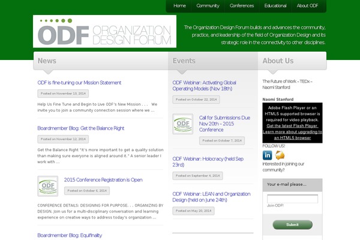The image size is (360, 240).
Task: Open ODF thumbnail beside 2015 Conference Registration
Action: 48,186
